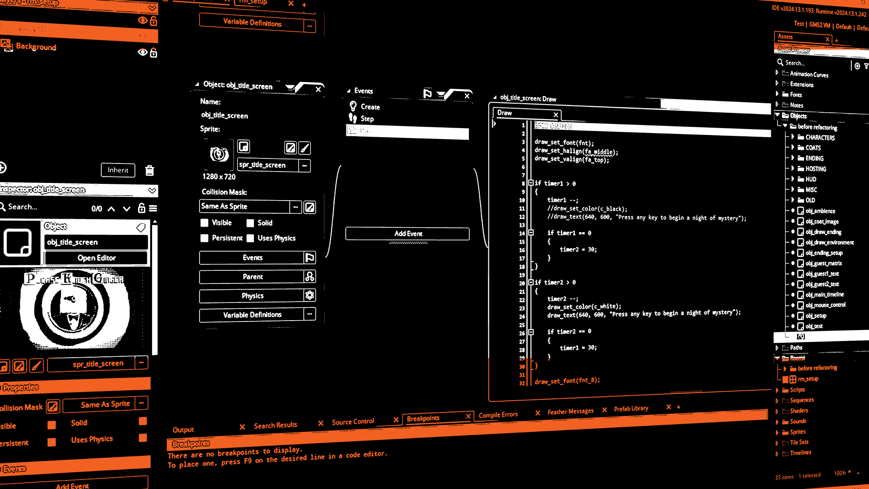Click the edit collision mask icon
Viewport: 869px width, 489px height.
click(x=310, y=207)
